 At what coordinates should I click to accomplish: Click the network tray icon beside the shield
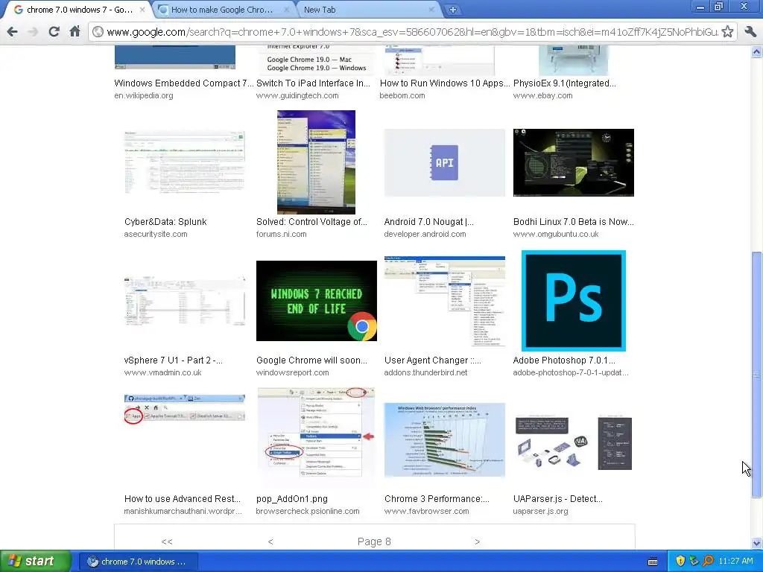pos(694,562)
